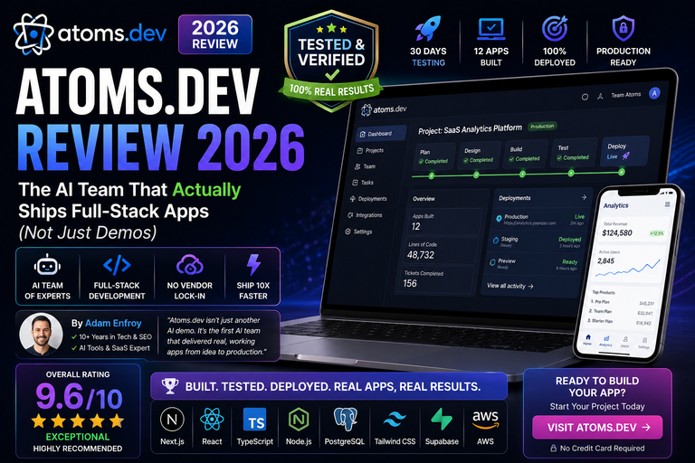
Task: Click the chat icon in dashboard header
Action: [586, 97]
